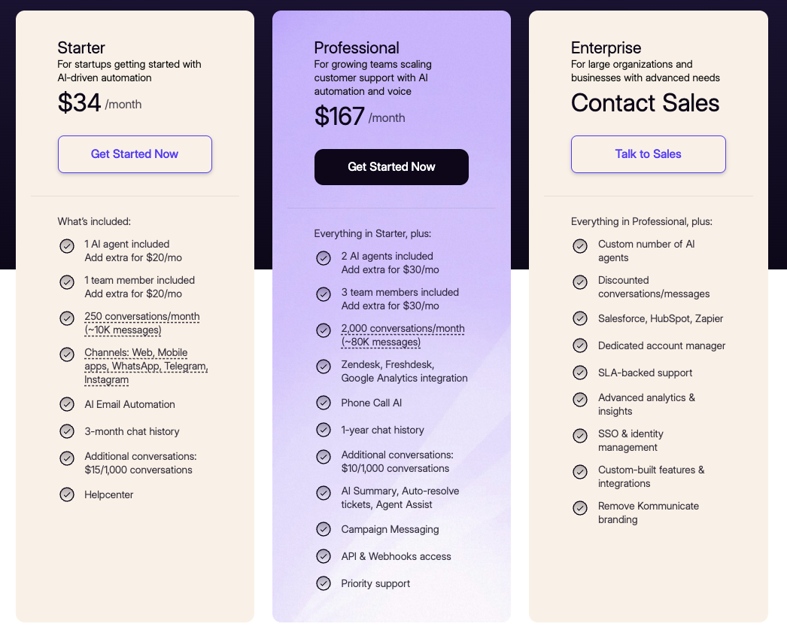
Task: Click Starter plan Get Started Now button
Action: pos(135,154)
